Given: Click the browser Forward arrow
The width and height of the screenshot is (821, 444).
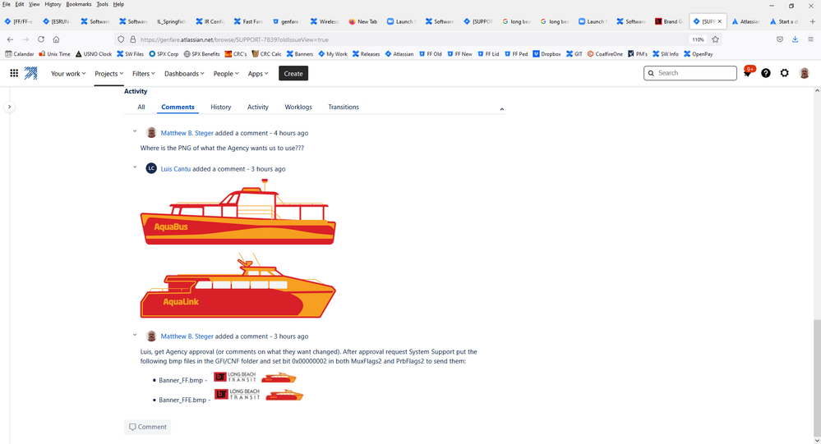Looking at the screenshot, I should [x=25, y=39].
